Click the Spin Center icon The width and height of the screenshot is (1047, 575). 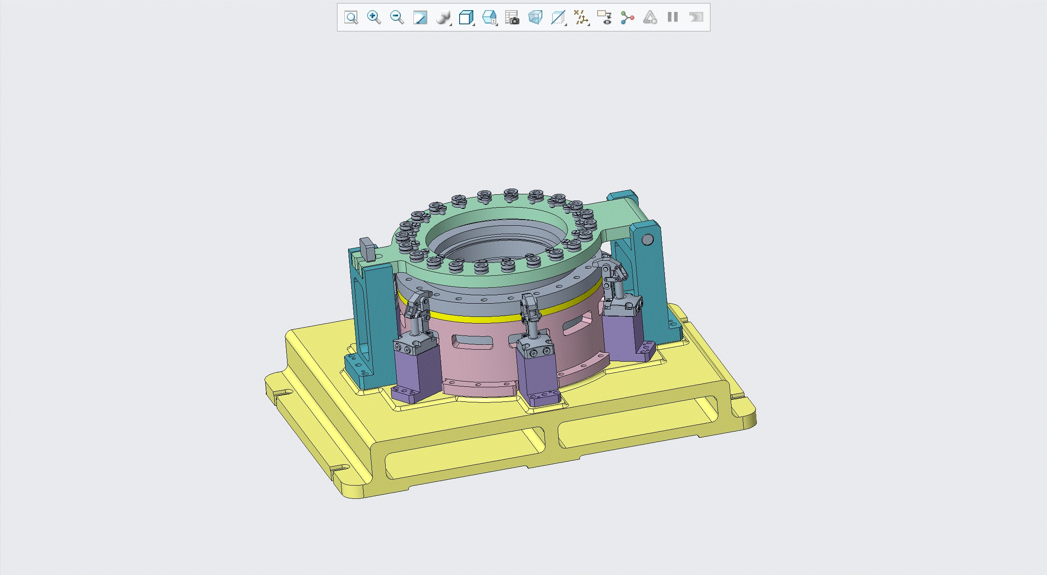(627, 18)
